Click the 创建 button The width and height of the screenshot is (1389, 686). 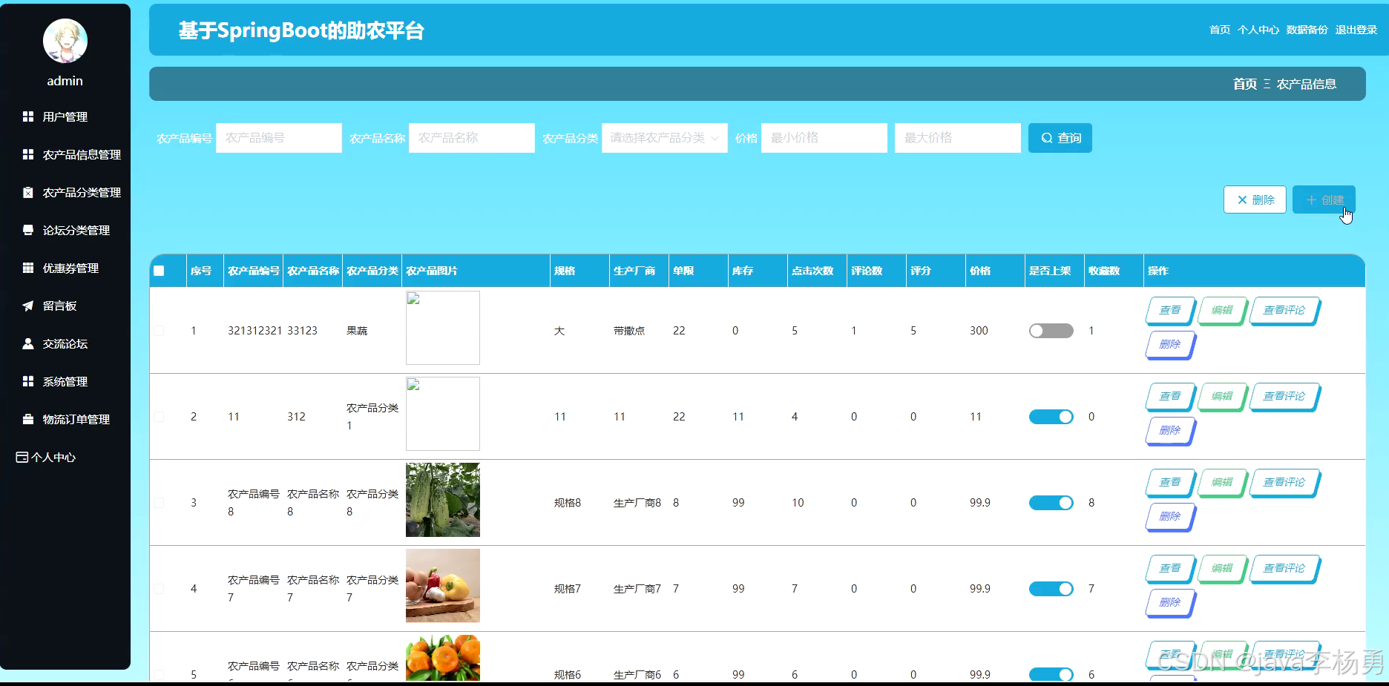click(x=1324, y=199)
